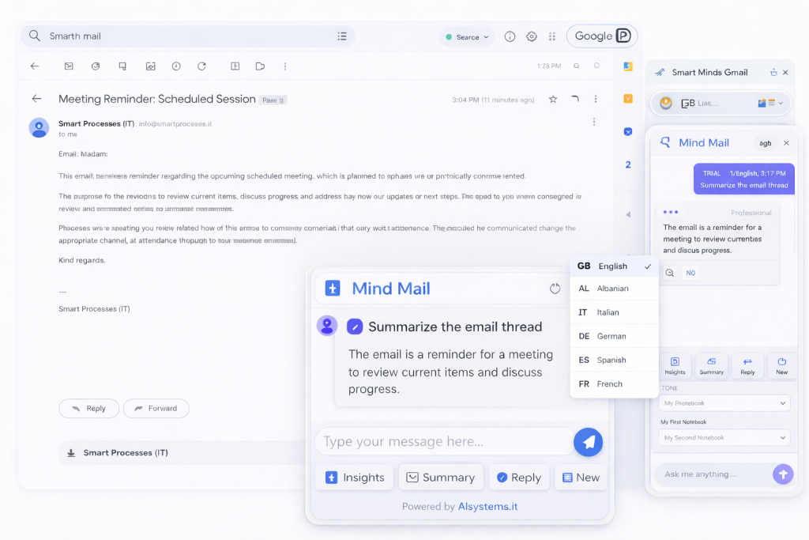Open the Insights tab in Mind Mail

tap(355, 478)
